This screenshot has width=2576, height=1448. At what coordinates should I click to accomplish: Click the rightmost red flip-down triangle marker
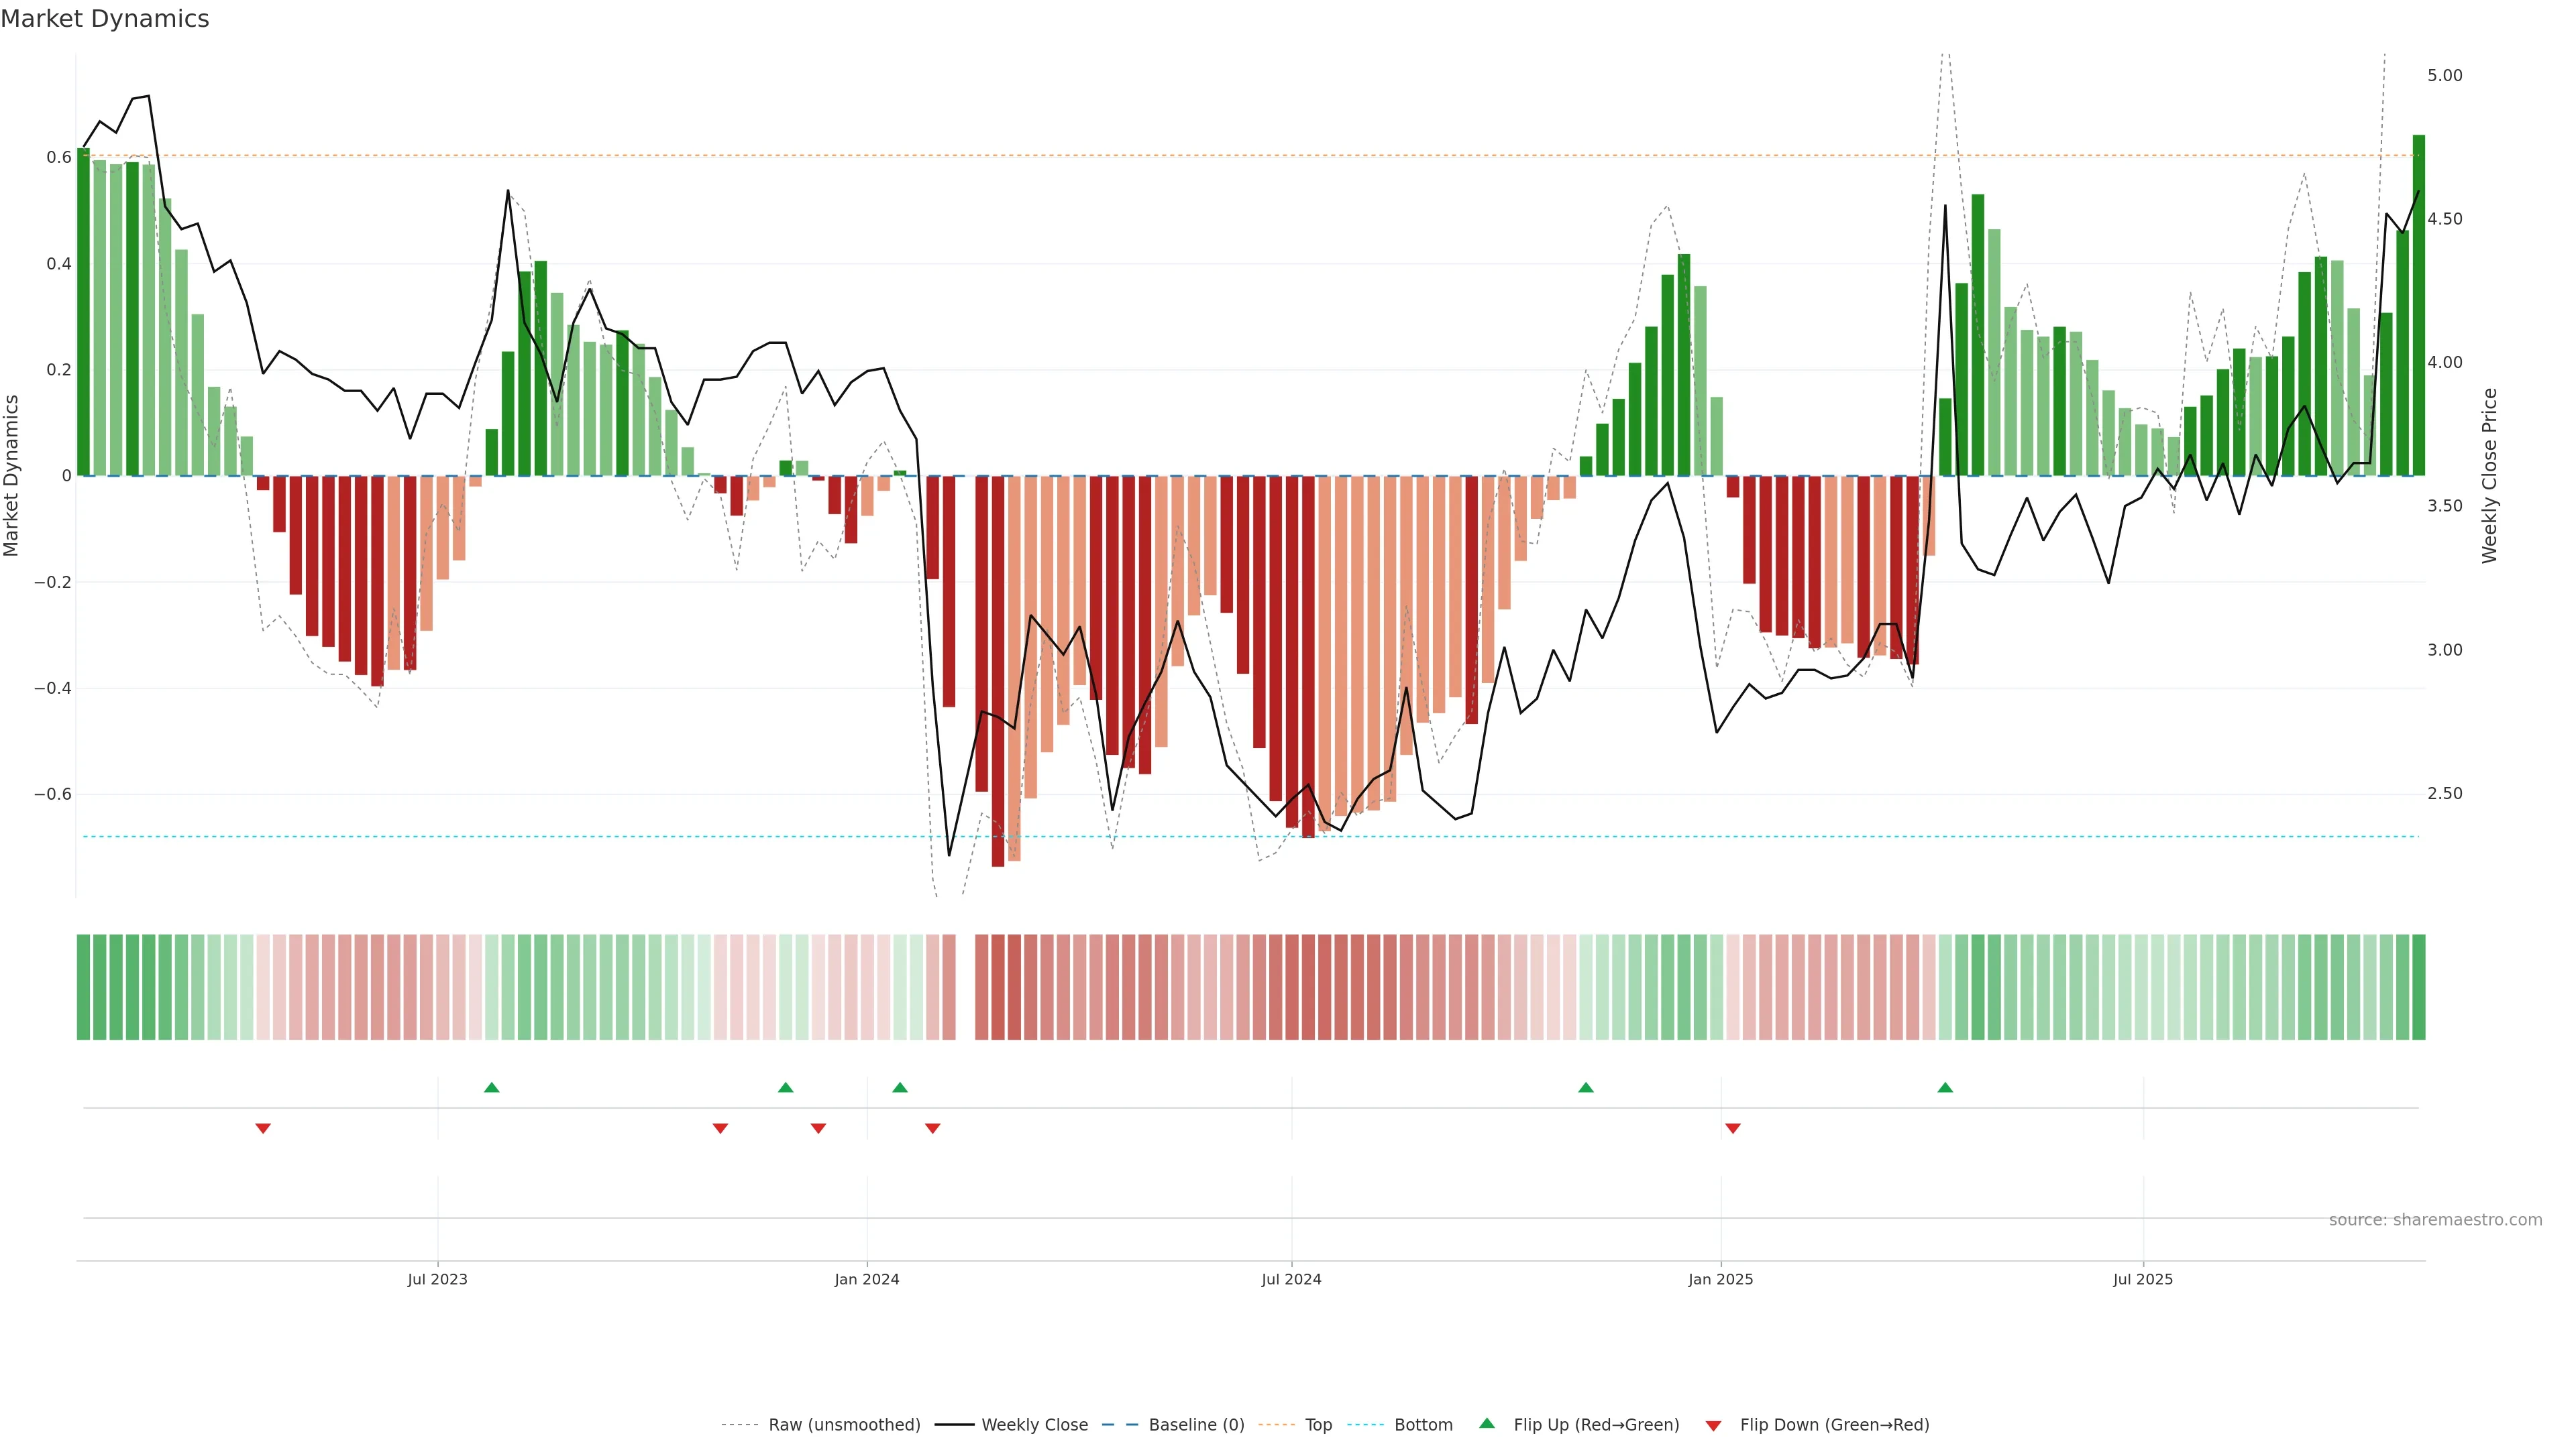[x=1733, y=1128]
